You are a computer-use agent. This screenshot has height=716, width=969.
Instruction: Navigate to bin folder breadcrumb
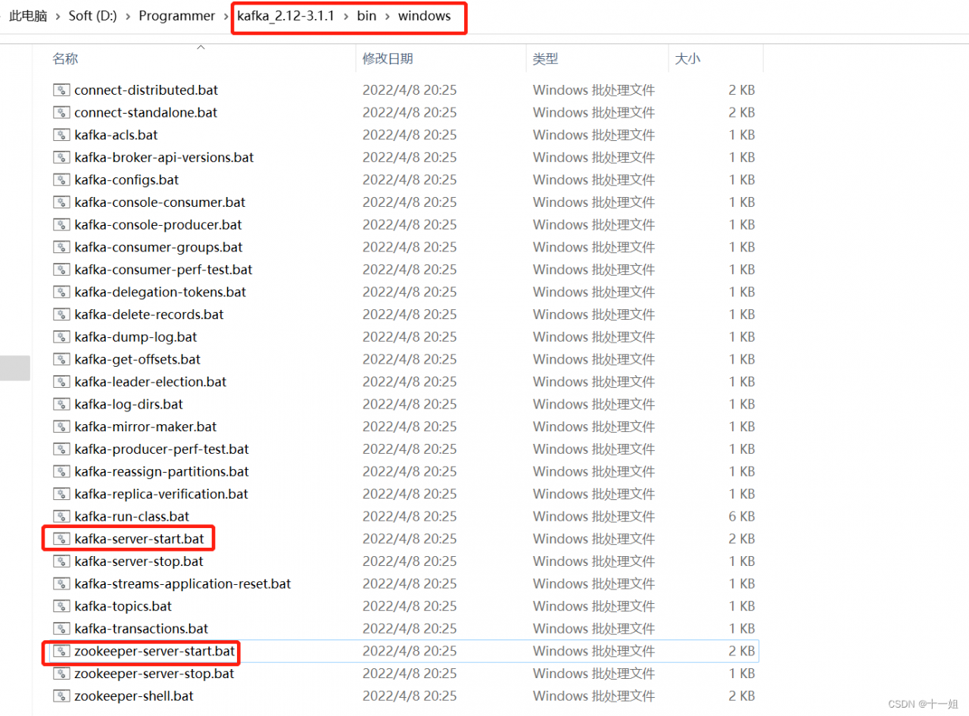(x=366, y=17)
